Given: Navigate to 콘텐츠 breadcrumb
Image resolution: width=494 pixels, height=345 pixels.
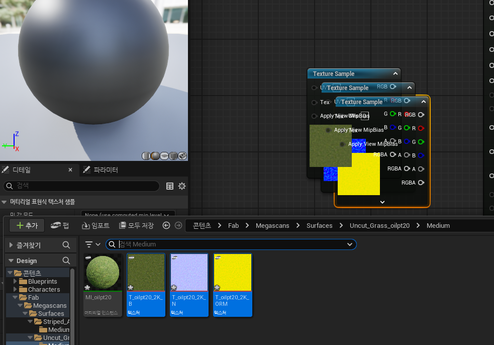Looking at the screenshot, I should (x=202, y=225).
